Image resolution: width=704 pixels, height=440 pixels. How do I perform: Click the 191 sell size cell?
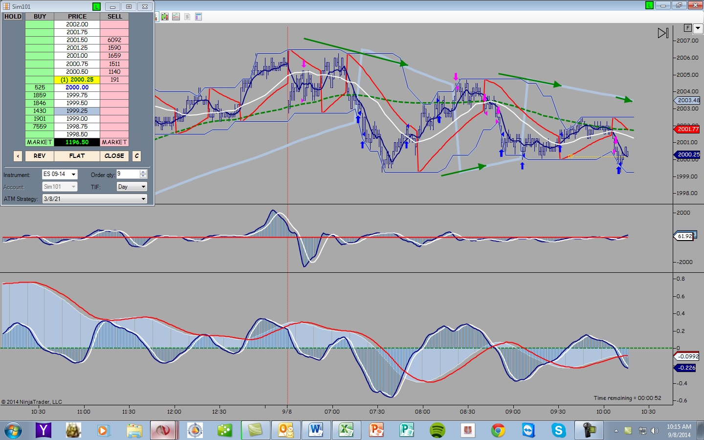[x=114, y=80]
